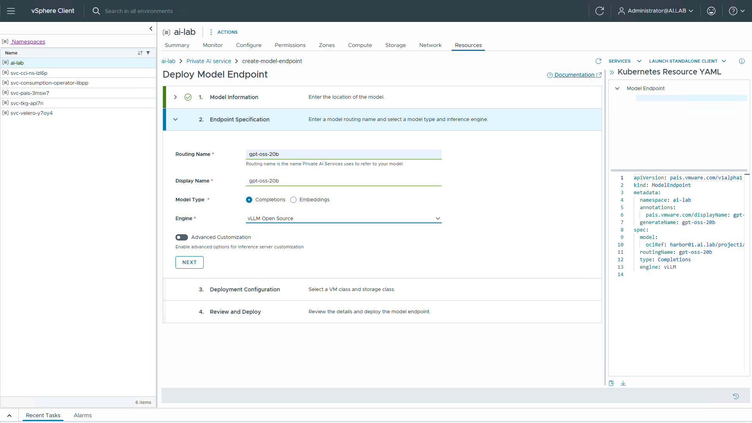Open the history icon in bottom bar
Viewport: 752px width, 423px height.
(x=736, y=396)
